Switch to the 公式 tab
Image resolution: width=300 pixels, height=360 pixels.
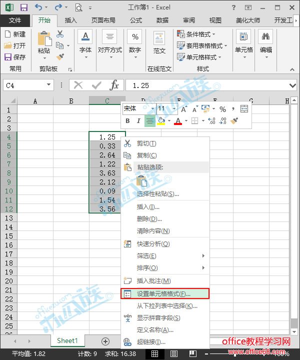[x=136, y=20]
